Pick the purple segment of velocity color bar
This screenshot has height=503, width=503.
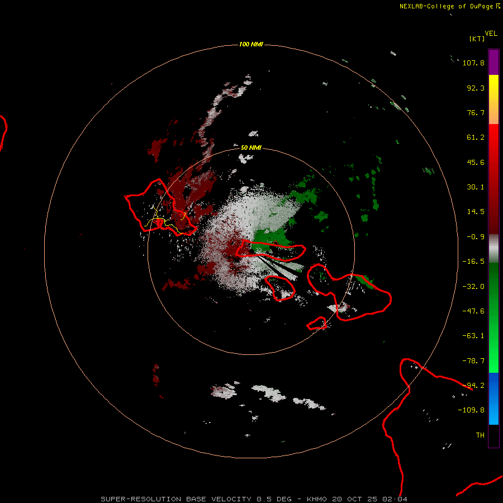click(x=493, y=62)
